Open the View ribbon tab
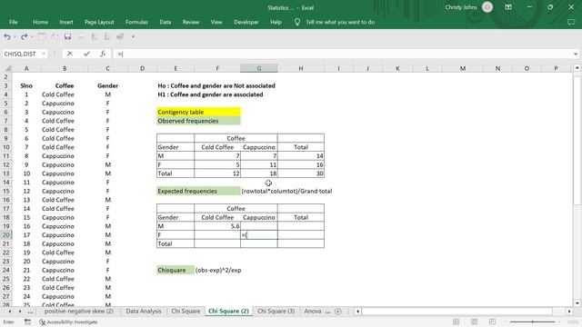 pyautogui.click(x=216, y=22)
